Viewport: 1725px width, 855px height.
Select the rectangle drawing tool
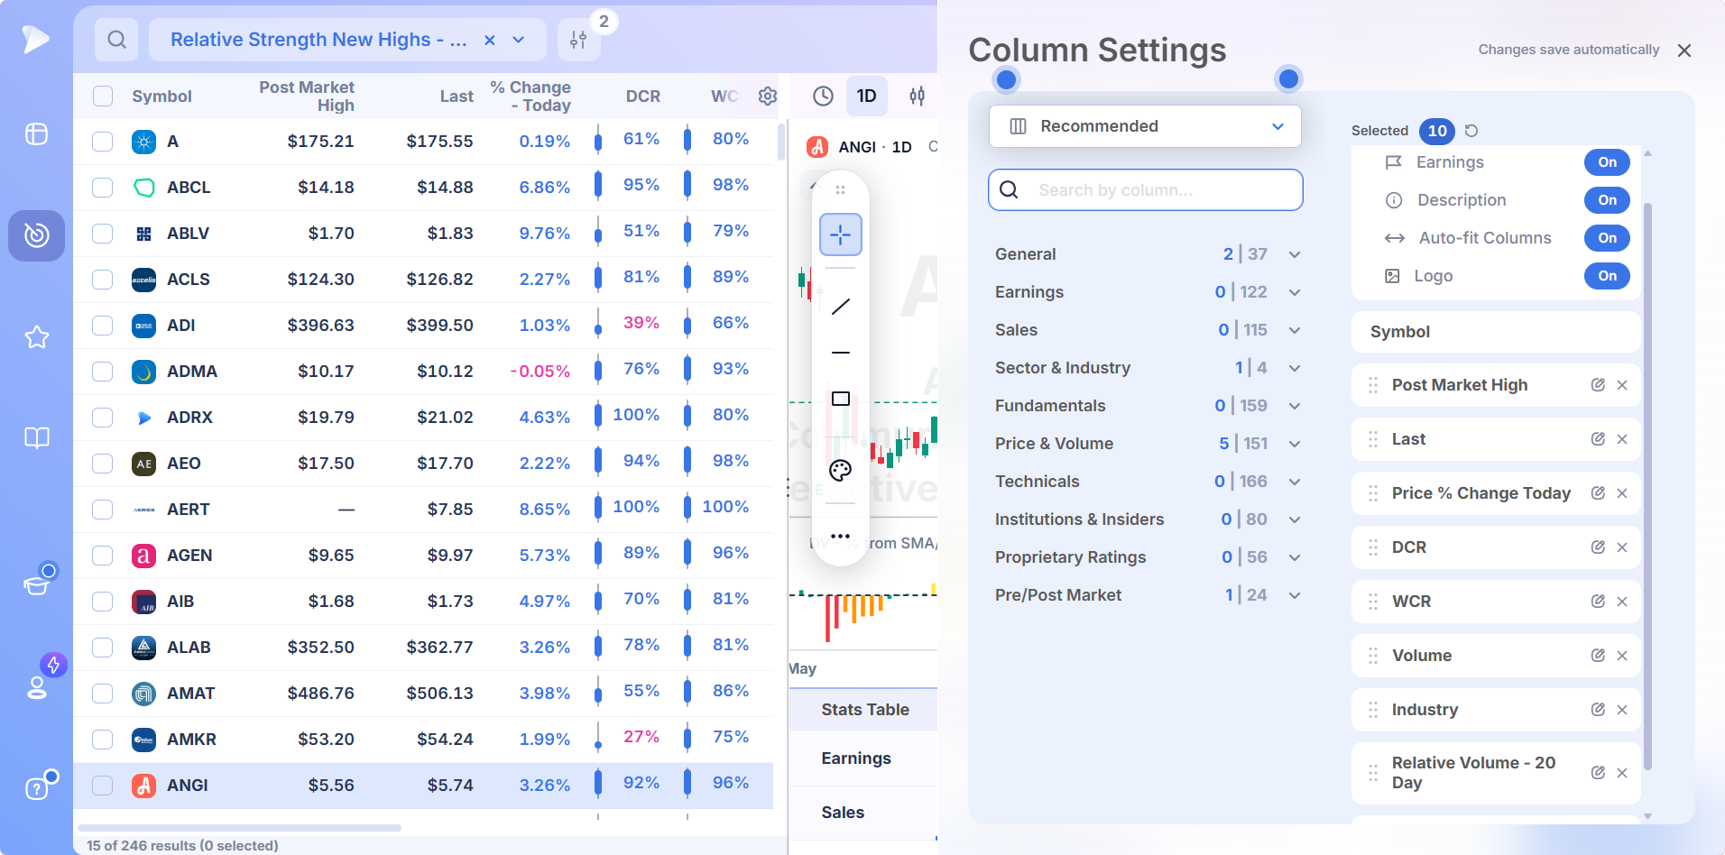[840, 399]
